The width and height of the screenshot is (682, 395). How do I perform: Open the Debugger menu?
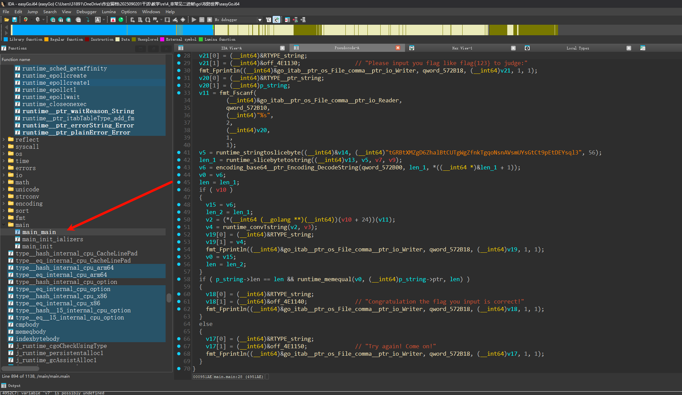pos(86,12)
